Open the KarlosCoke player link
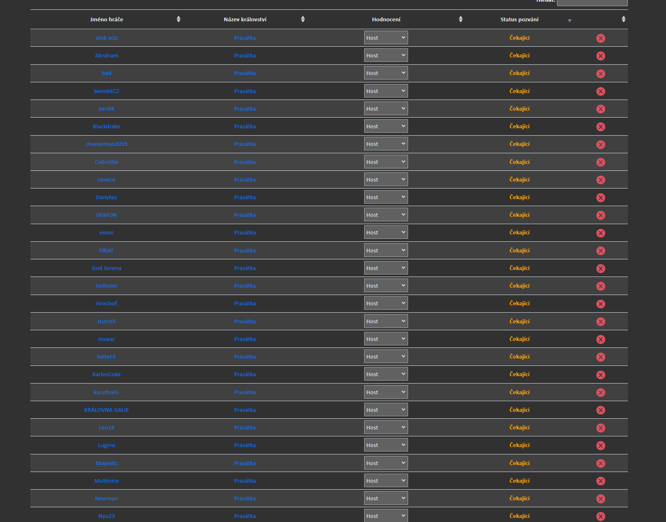This screenshot has height=522, width=666. click(107, 374)
